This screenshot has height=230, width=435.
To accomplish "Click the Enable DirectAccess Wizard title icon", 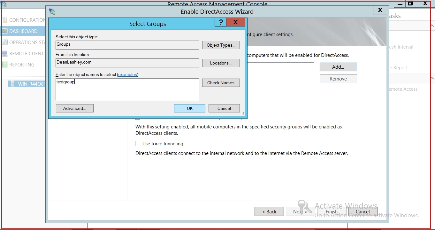I will (x=52, y=12).
